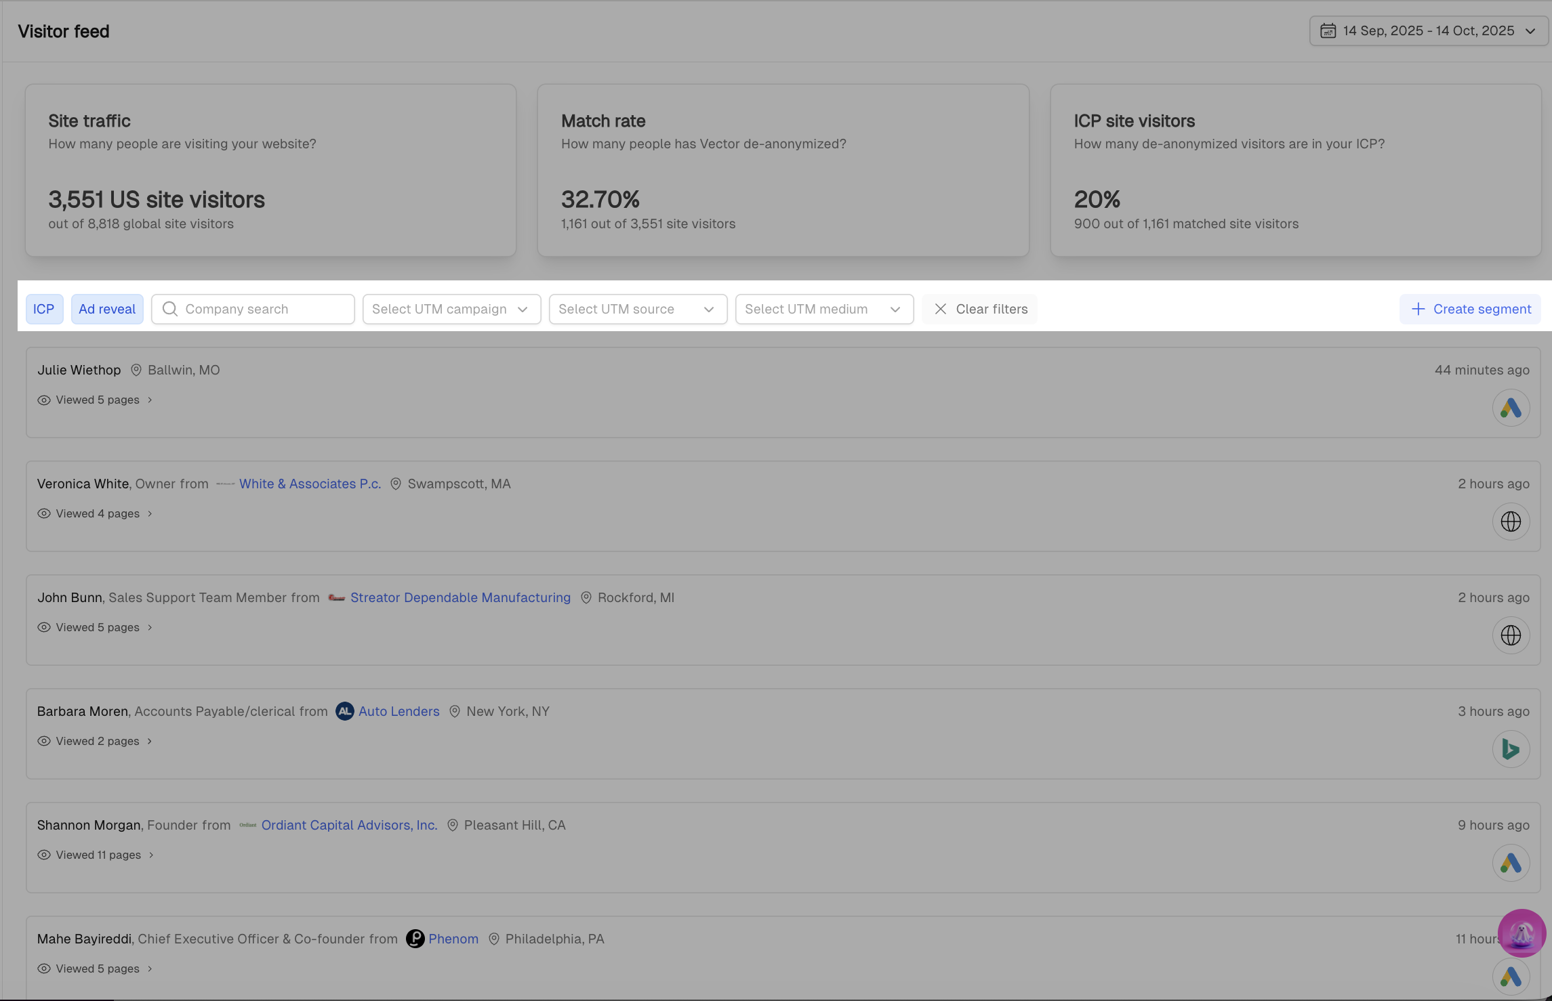The height and width of the screenshot is (1001, 1552).
Task: Click the Clear filters button
Action: coord(979,309)
